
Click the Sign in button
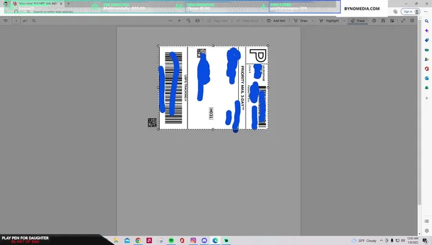[410, 12]
